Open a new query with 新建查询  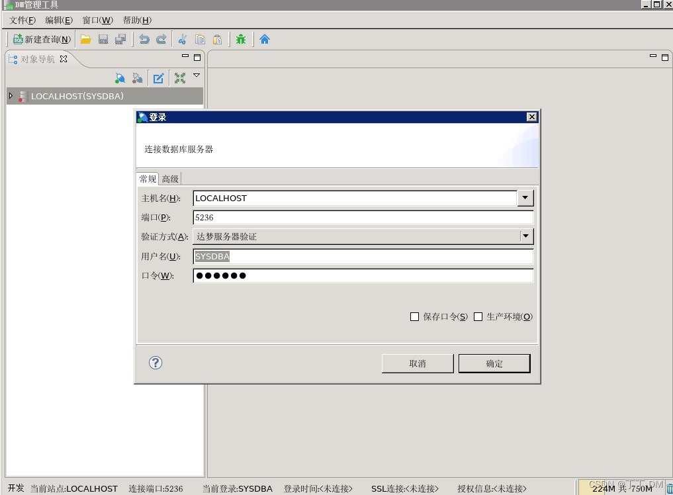pos(42,40)
